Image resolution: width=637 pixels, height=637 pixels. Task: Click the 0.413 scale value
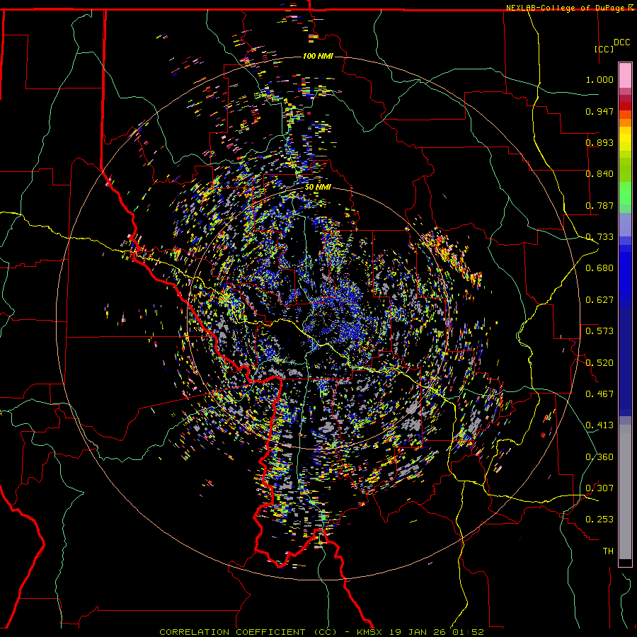(599, 425)
